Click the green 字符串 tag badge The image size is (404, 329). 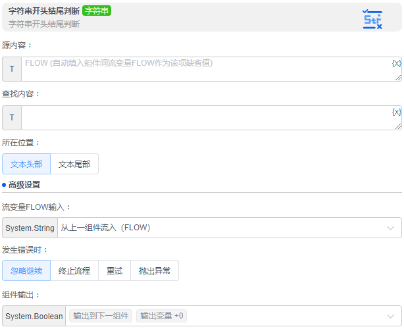click(97, 11)
